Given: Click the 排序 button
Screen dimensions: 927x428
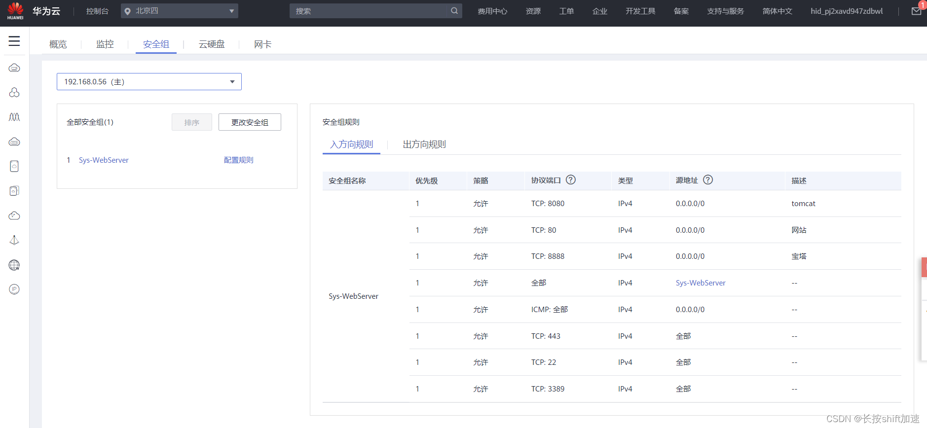Looking at the screenshot, I should click(192, 122).
